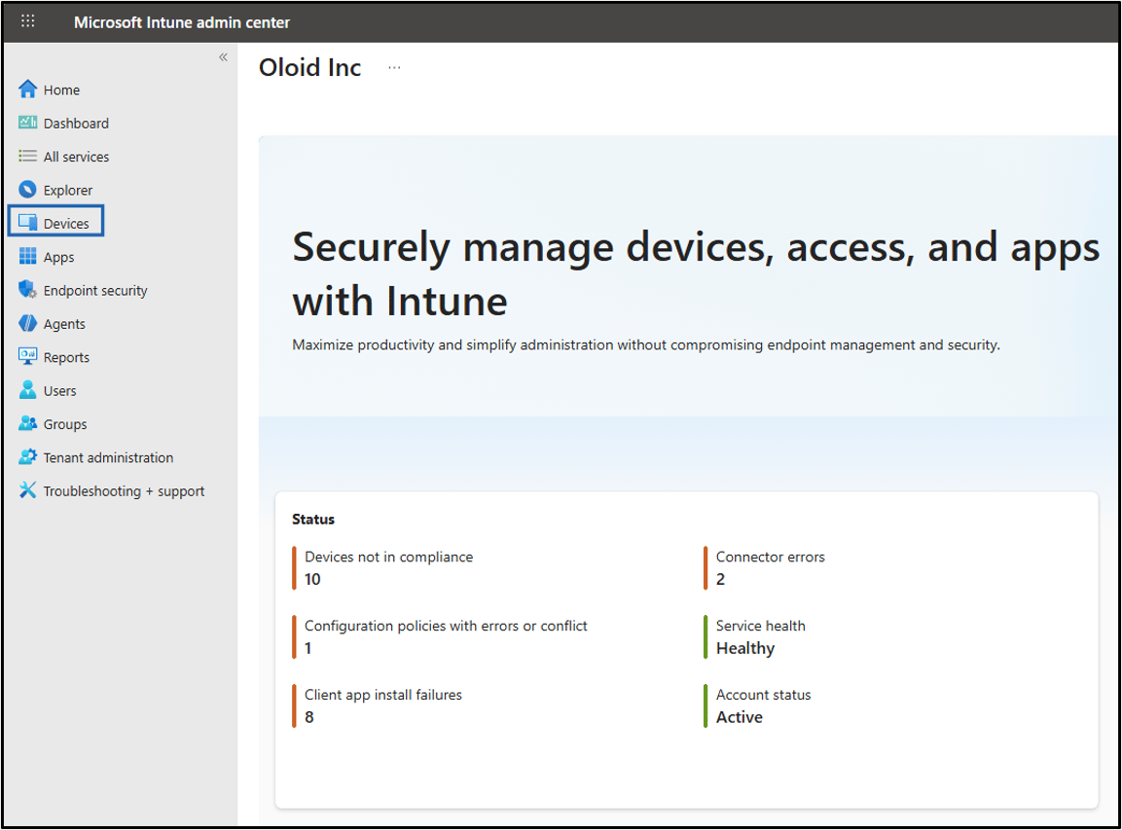Select Groups menu item
The image size is (1122, 830).
click(65, 424)
